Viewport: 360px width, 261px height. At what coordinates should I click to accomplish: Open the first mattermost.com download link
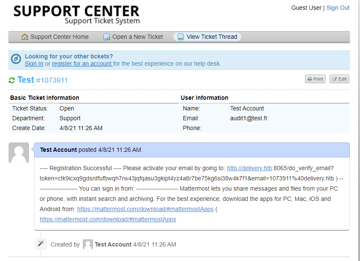(145, 209)
